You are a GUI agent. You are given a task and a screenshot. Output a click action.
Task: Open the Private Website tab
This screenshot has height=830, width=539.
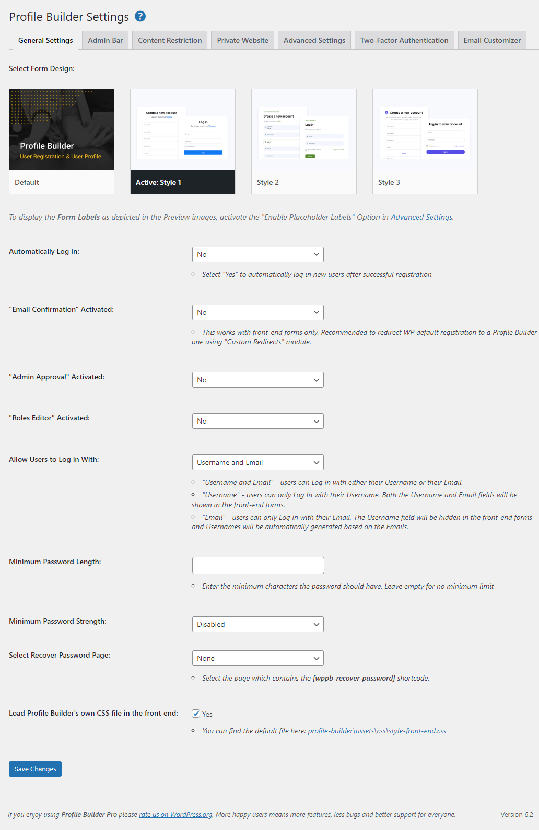pyautogui.click(x=243, y=40)
